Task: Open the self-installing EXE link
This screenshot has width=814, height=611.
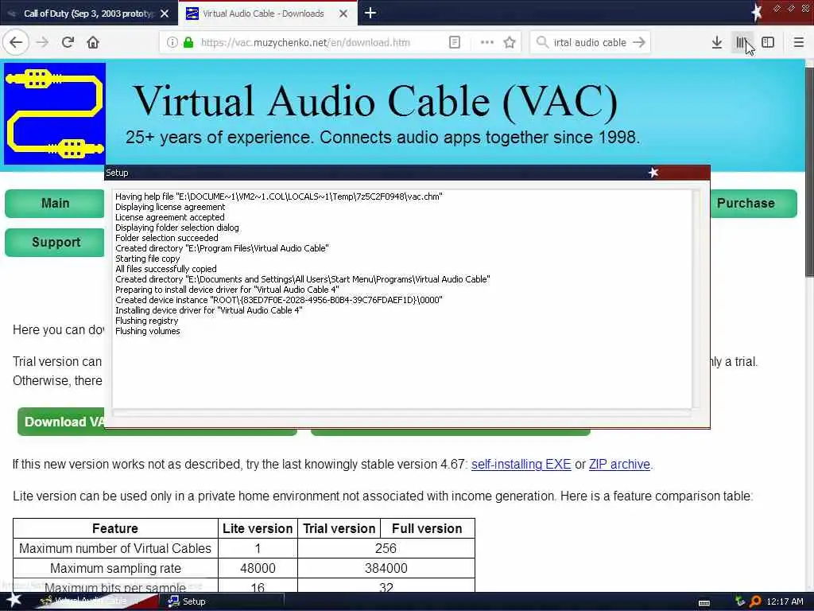Action: pyautogui.click(x=521, y=464)
